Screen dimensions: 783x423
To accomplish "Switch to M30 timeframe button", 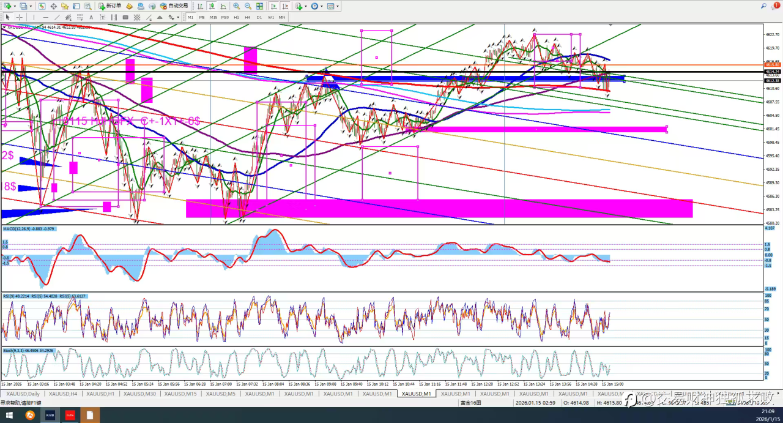I will coord(225,17).
